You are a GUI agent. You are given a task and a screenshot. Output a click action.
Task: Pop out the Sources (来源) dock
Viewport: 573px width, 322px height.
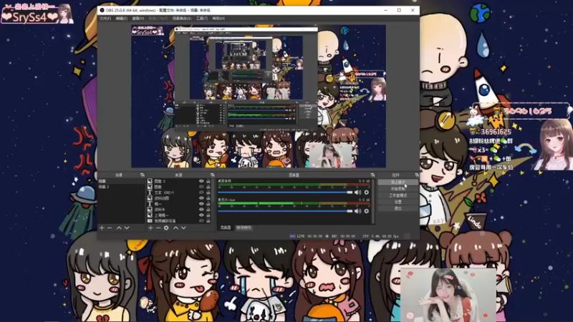(212, 175)
